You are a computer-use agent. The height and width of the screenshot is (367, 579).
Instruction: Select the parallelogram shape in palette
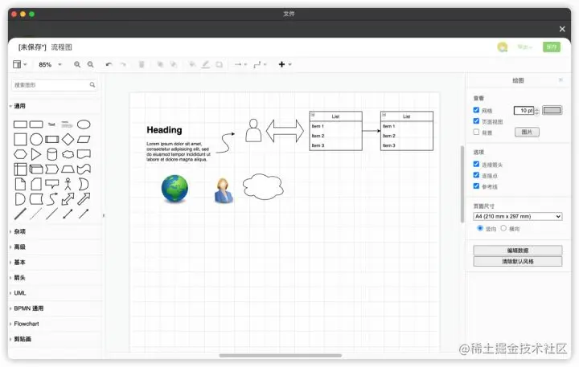pyautogui.click(x=84, y=140)
